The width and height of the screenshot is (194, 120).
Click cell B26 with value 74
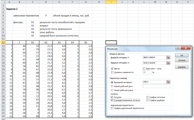(x=19, y=89)
